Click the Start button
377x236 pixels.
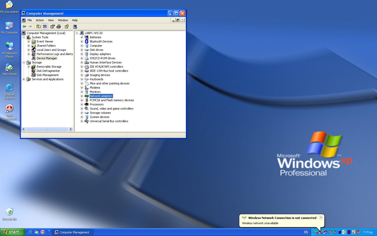(12, 232)
